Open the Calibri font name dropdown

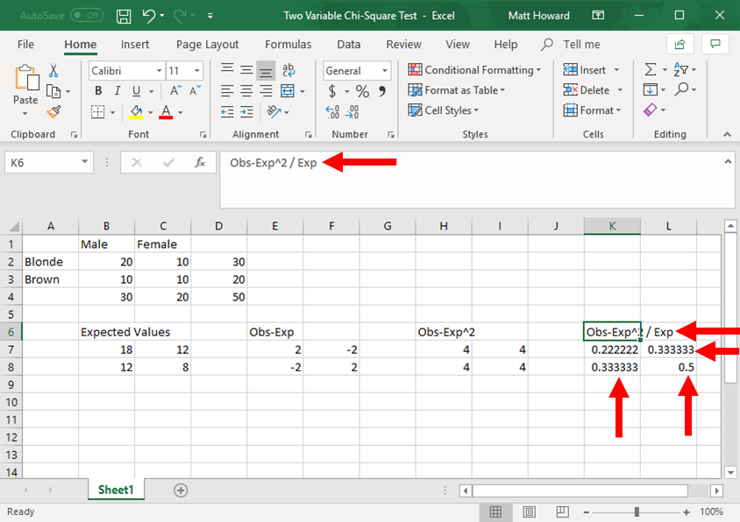159,71
